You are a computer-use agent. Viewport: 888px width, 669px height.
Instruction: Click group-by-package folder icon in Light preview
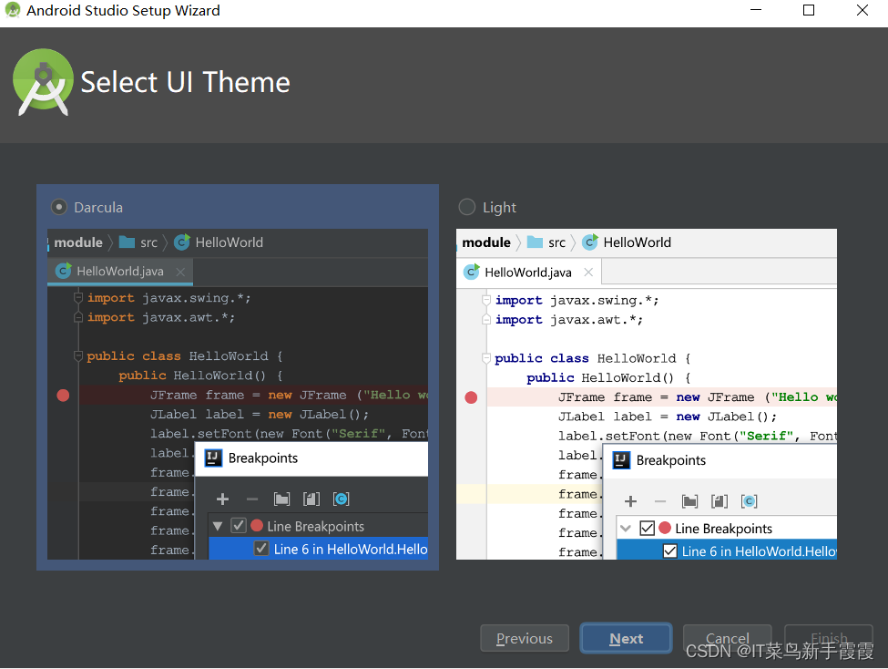[689, 501]
